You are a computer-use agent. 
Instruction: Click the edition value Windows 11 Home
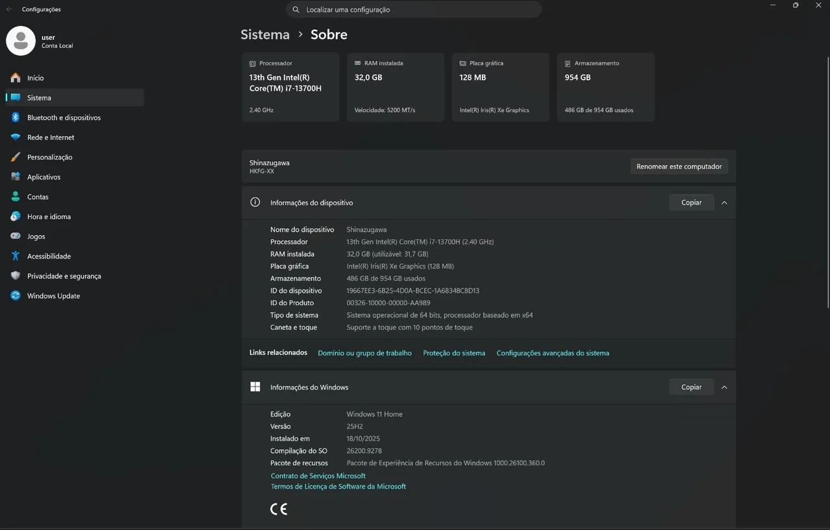[375, 414]
